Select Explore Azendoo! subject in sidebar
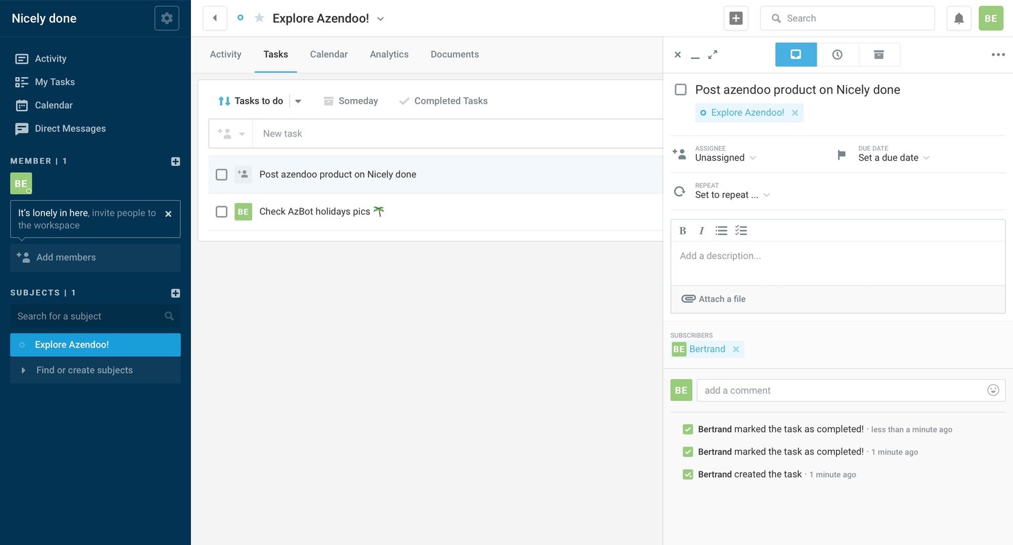 (x=95, y=345)
